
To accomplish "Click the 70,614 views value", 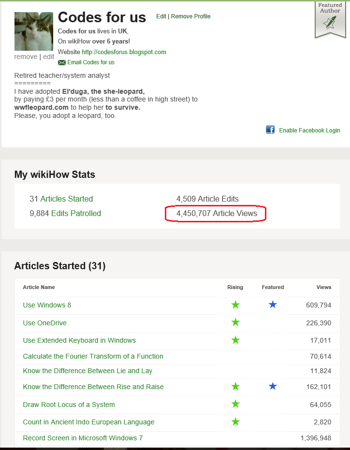I will click(x=321, y=356).
